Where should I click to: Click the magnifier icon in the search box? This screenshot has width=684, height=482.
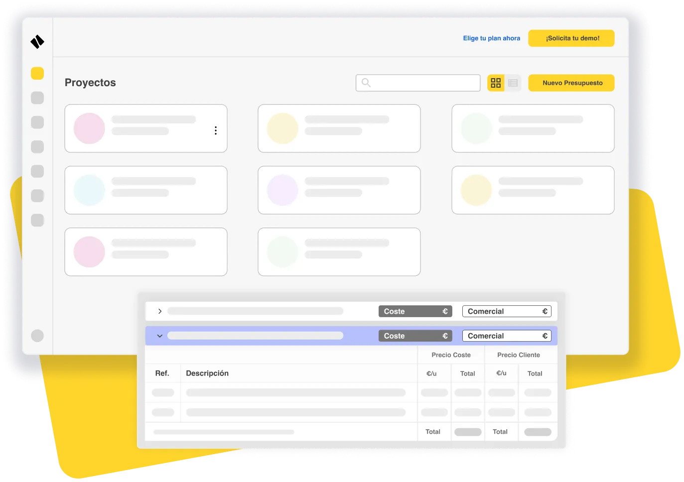pyautogui.click(x=366, y=83)
